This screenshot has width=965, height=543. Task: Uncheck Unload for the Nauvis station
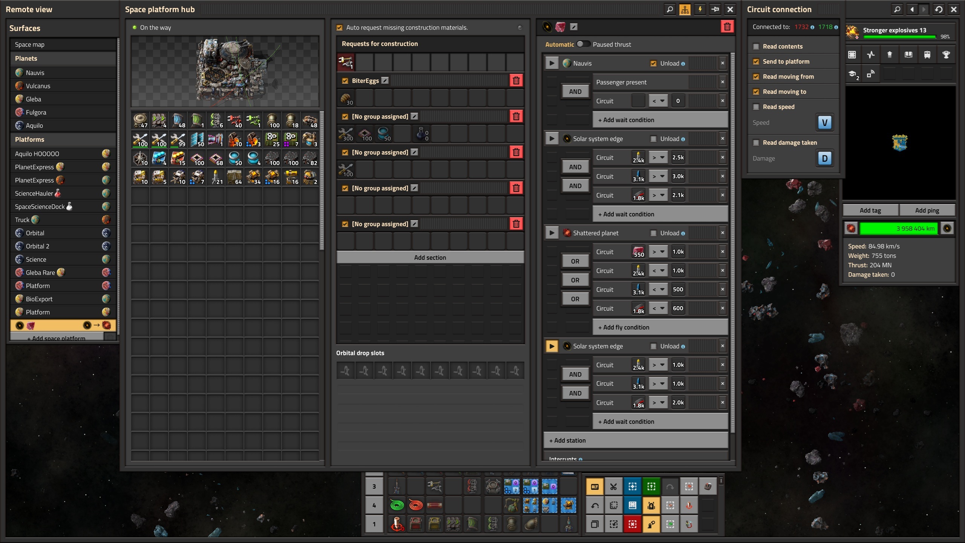(x=653, y=63)
